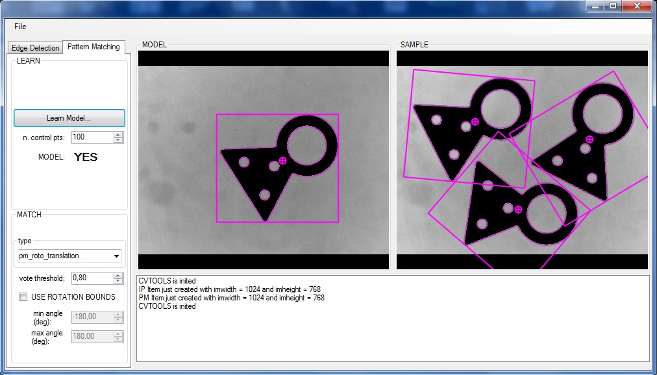Click the SAMPLE image preview

[x=522, y=160]
